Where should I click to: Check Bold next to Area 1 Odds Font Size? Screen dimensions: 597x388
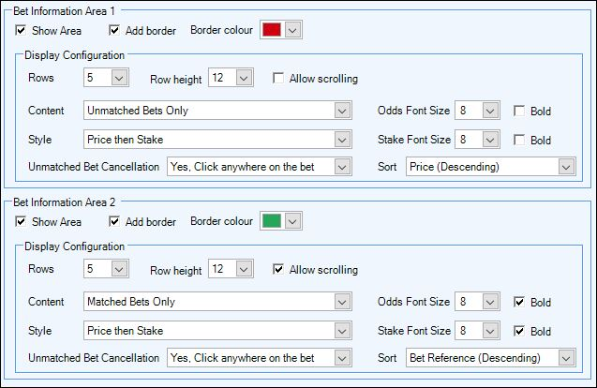519,111
